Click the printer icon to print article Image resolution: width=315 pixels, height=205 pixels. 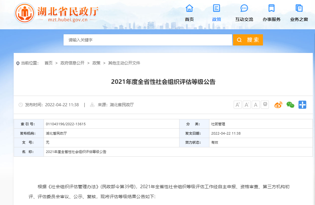(x=265, y=104)
